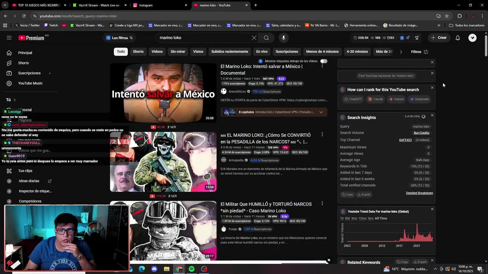Expand hidden bookmarks chevron

point(439,25)
